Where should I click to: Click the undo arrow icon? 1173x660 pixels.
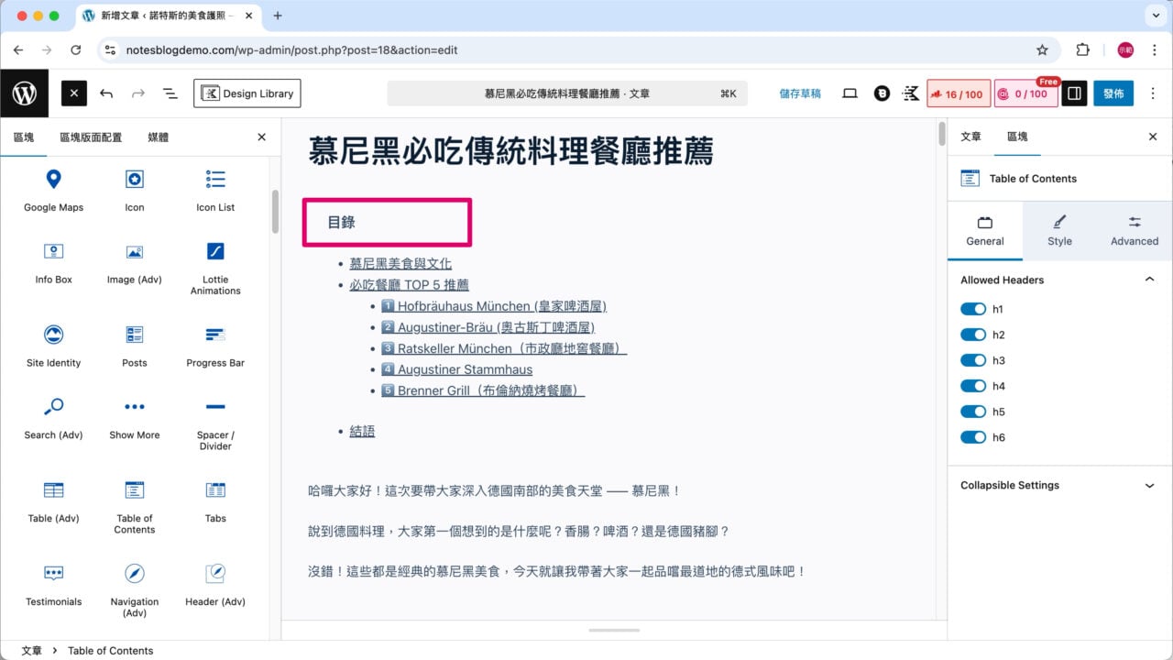[x=106, y=93]
